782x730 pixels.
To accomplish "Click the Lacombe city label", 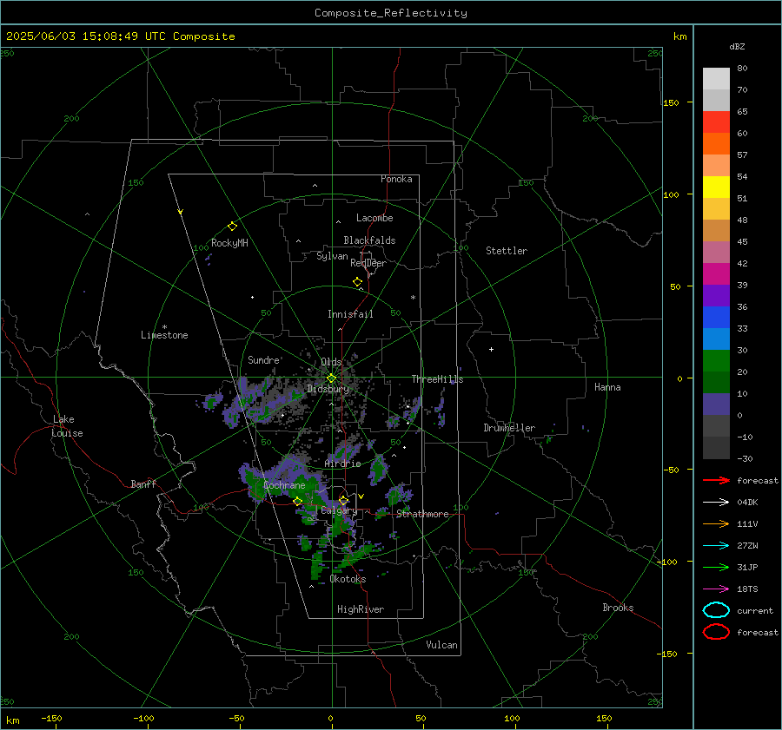I will coord(374,218).
